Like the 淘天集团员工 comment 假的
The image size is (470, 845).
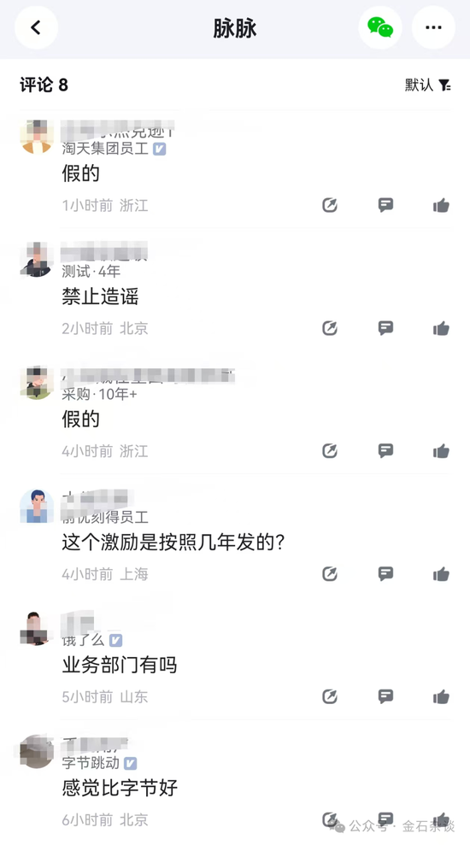coord(441,205)
